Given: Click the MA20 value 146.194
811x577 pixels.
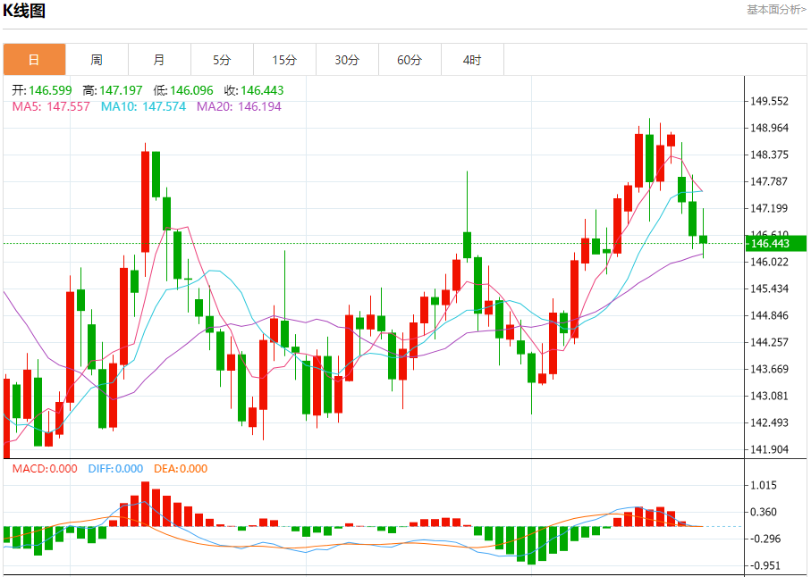Looking at the screenshot, I should click(x=259, y=106).
